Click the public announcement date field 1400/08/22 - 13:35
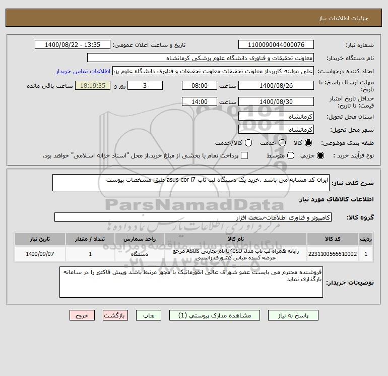The image size is (388, 376). 73,44
